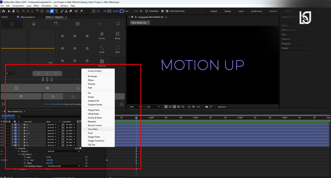
Task: Toggle the RotoBezier checkbox
Action: (147, 11)
